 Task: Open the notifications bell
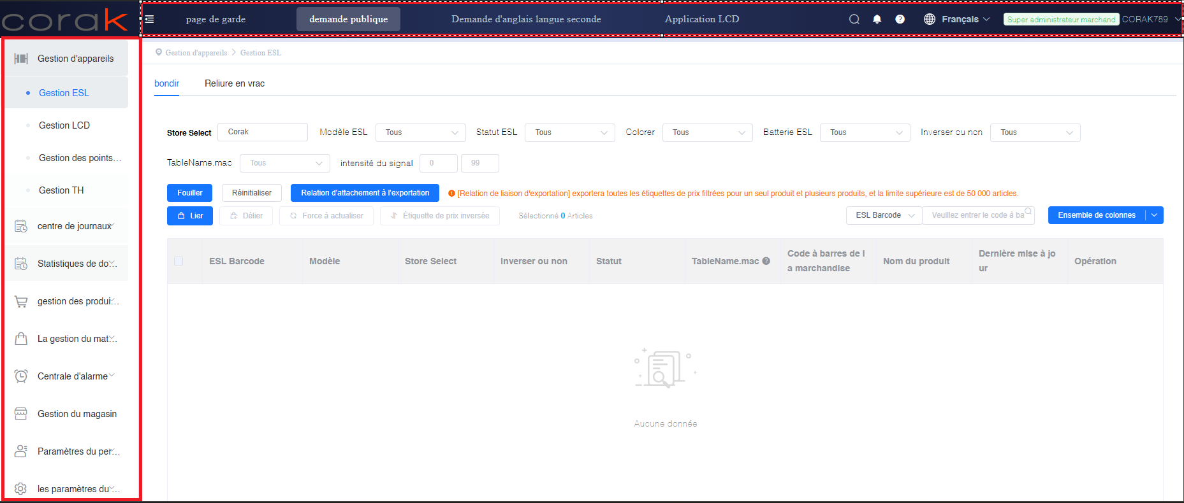877,19
